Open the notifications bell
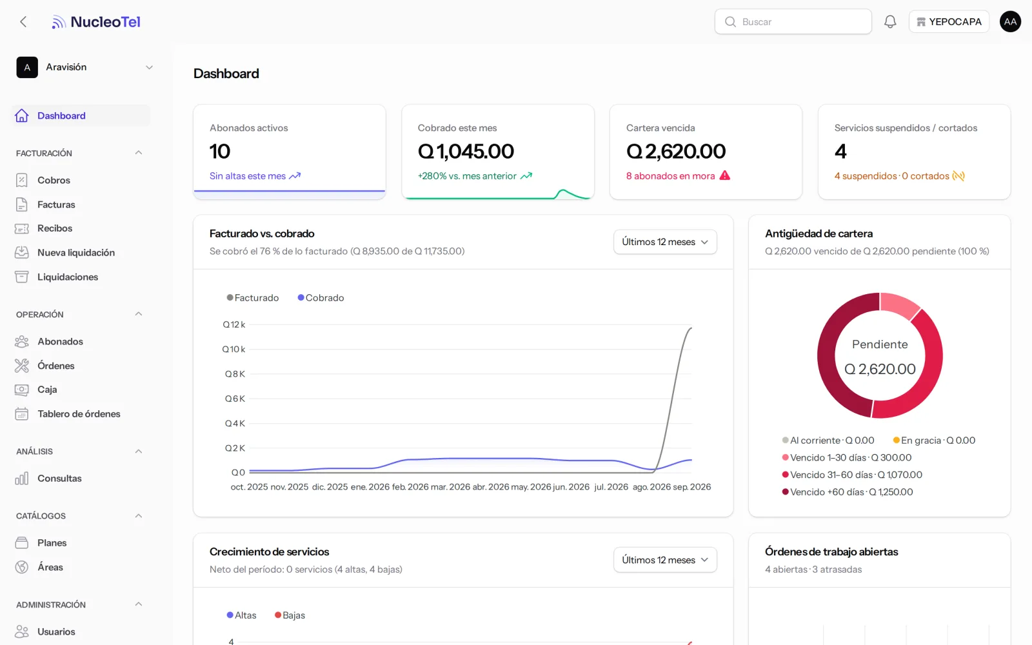The image size is (1032, 645). tap(890, 22)
